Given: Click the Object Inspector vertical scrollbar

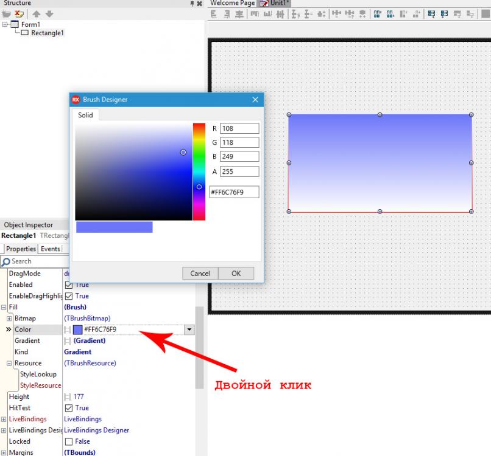Looking at the screenshot, I should point(199,348).
